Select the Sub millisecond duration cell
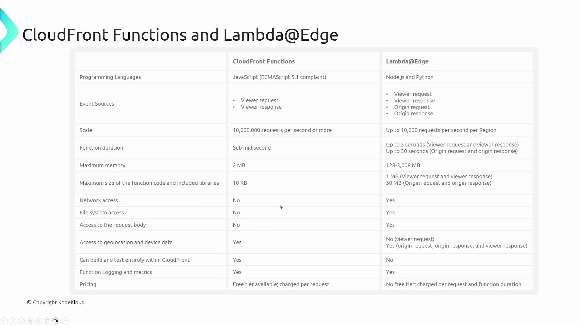The height and width of the screenshot is (325, 578). [x=252, y=148]
